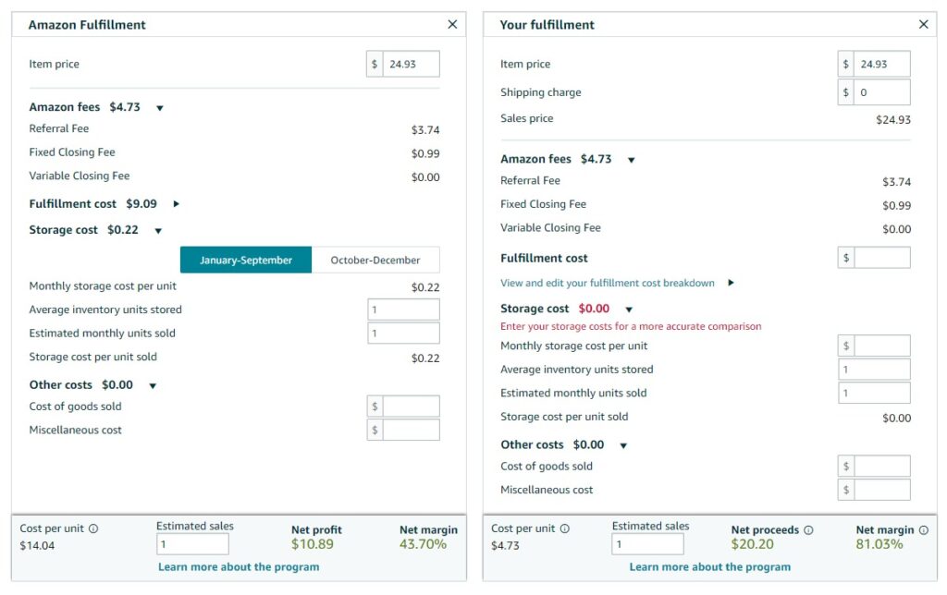The image size is (947, 595).
Task: Click Average inventory units stored in Your fulfillment
Action: 874,369
